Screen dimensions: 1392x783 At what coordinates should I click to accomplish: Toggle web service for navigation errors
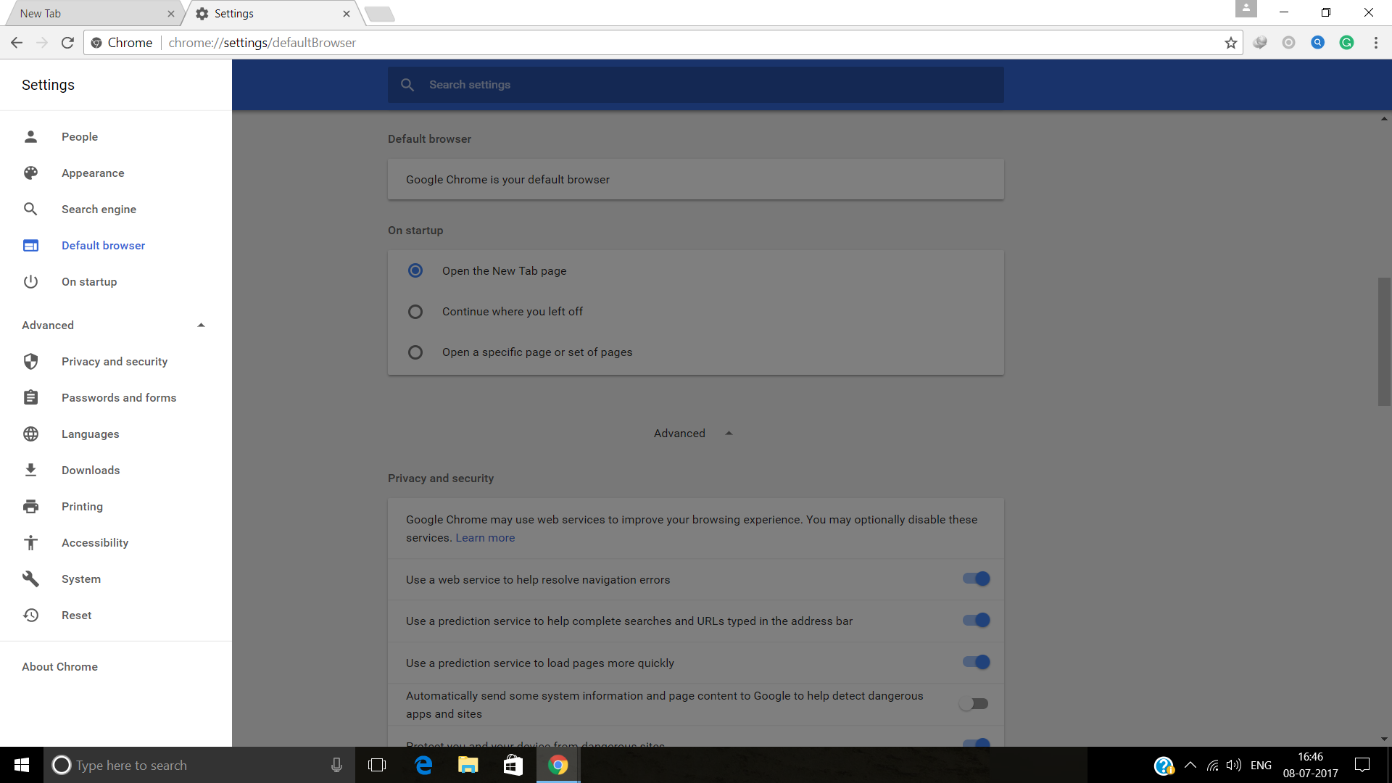tap(976, 579)
